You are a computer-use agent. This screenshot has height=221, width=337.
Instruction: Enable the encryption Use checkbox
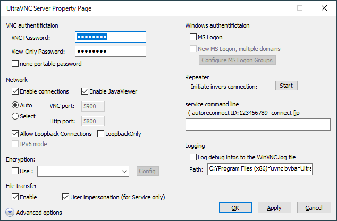coord(15,171)
